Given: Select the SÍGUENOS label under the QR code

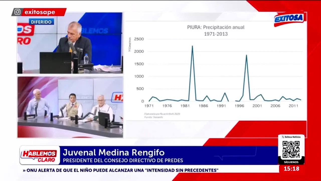Looking at the screenshot, I should [291, 162].
